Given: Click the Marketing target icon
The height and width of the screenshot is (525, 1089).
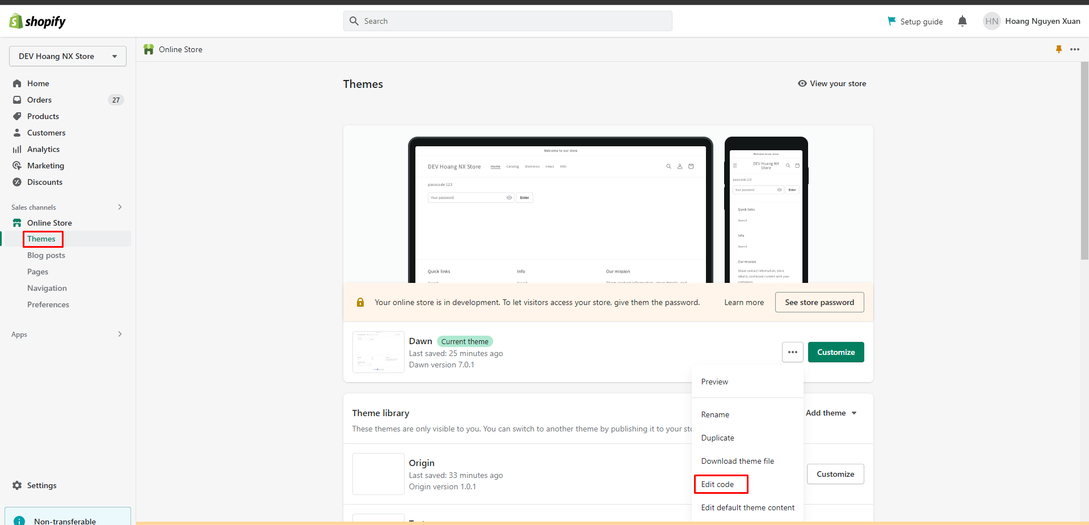Looking at the screenshot, I should coord(17,166).
